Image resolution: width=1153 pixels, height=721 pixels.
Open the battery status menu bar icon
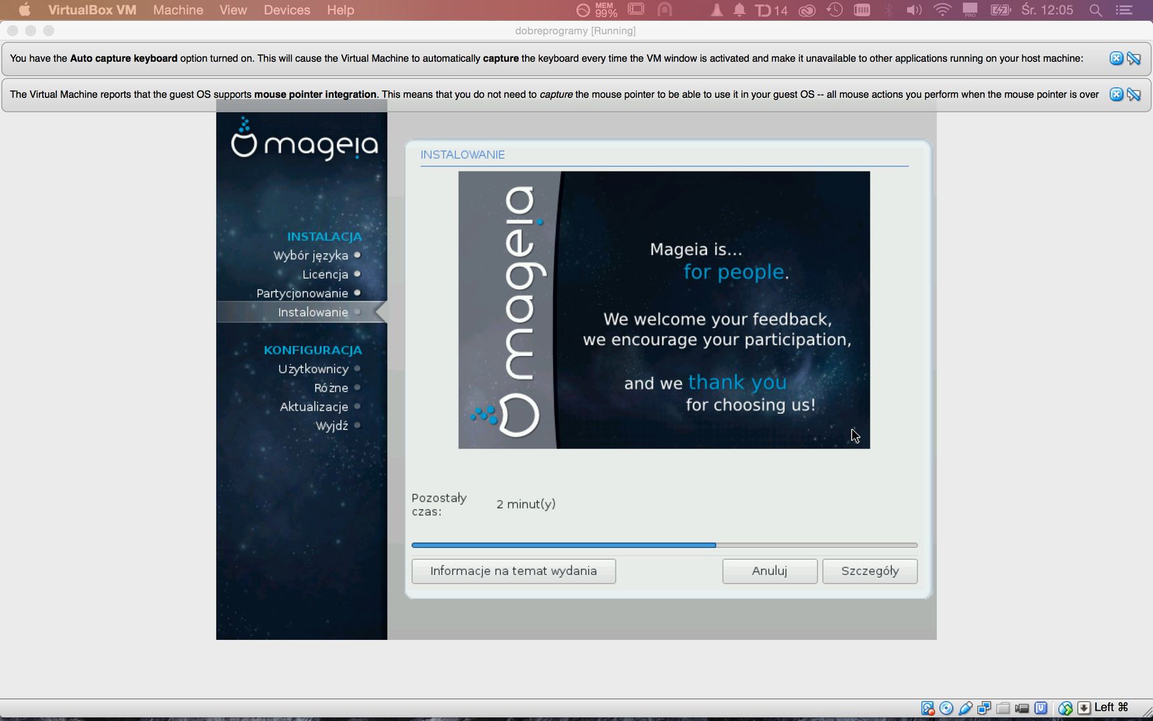pos(1000,10)
